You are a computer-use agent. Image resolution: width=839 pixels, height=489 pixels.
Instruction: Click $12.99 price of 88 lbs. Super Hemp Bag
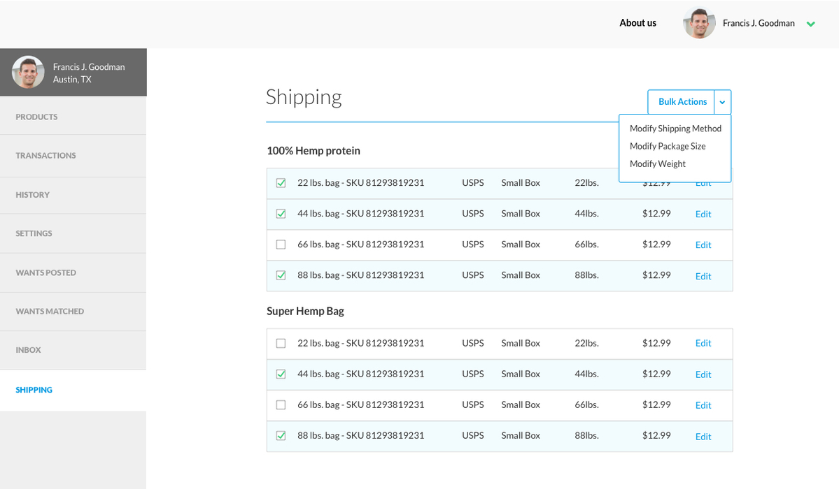pyautogui.click(x=656, y=435)
